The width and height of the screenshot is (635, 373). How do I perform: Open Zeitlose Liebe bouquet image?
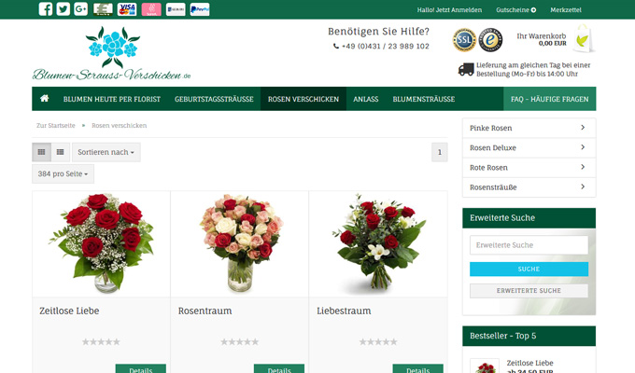101,243
